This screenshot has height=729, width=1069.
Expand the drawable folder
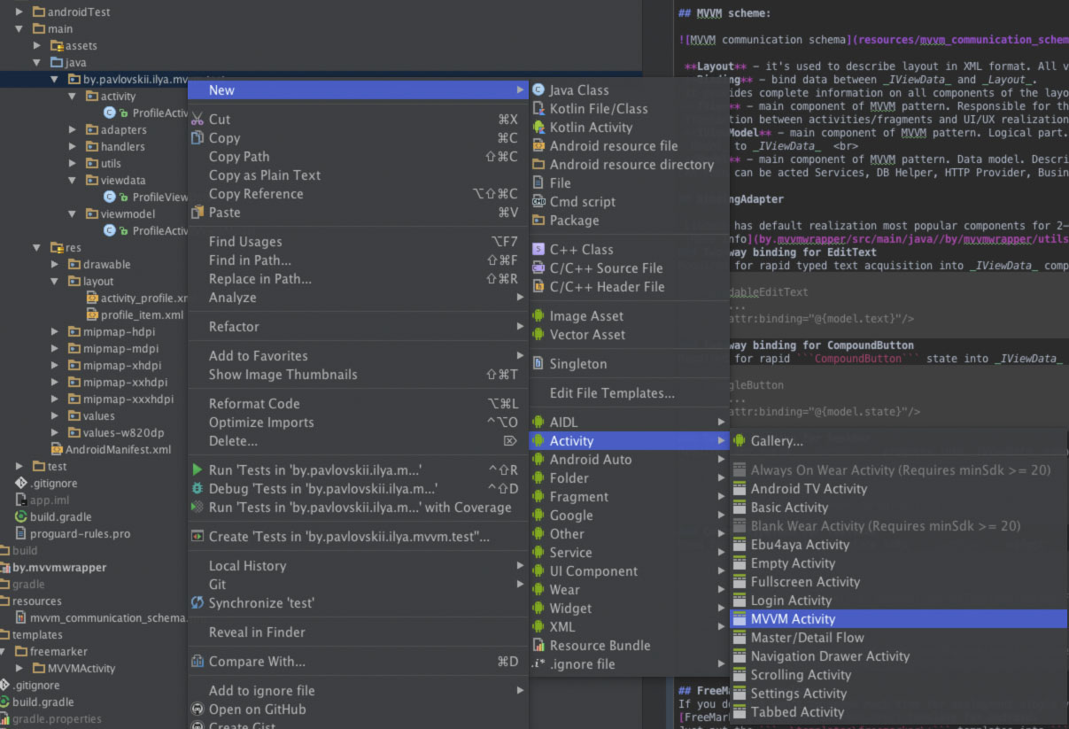(x=55, y=264)
